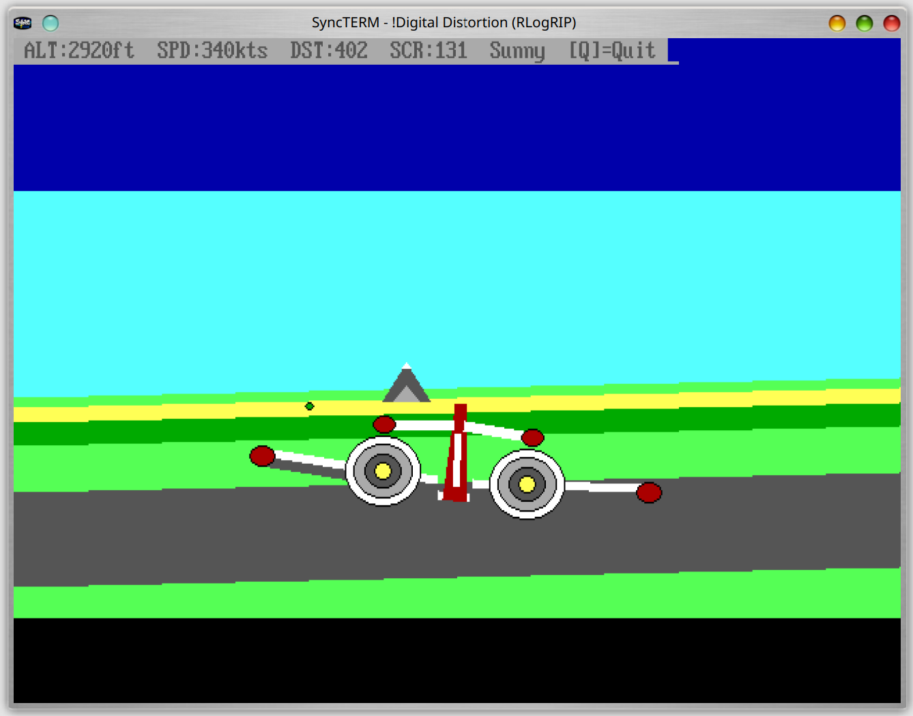Click the [Q]=Quit label in status bar
The width and height of the screenshot is (913, 716).
pyautogui.click(x=612, y=50)
